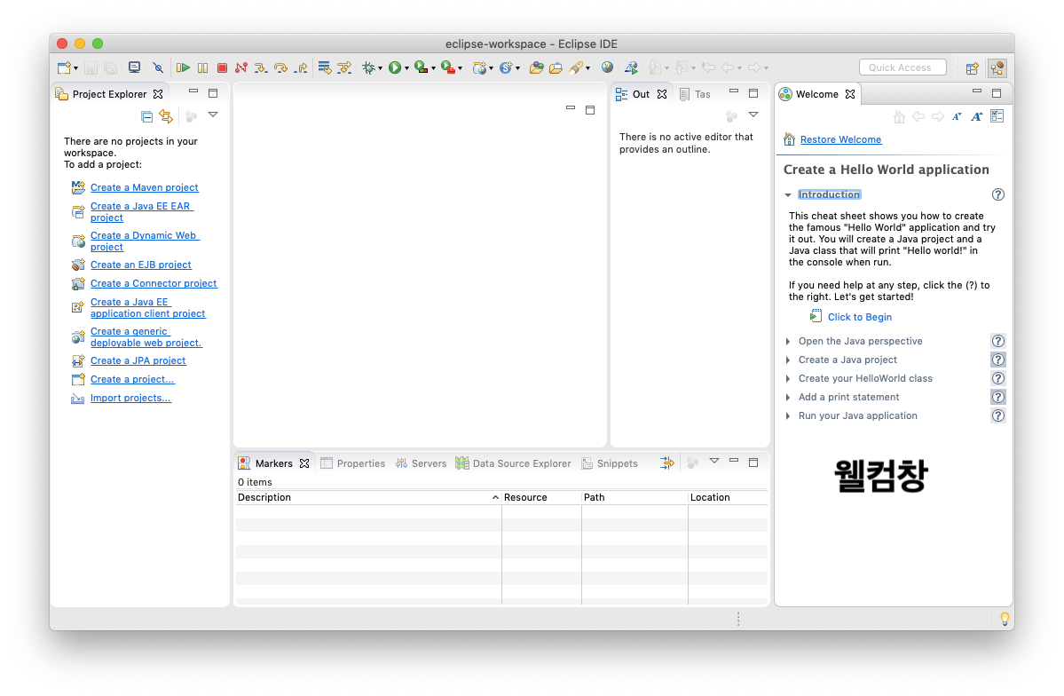Toggle Link with Editor in Project Explorer

[x=166, y=116]
